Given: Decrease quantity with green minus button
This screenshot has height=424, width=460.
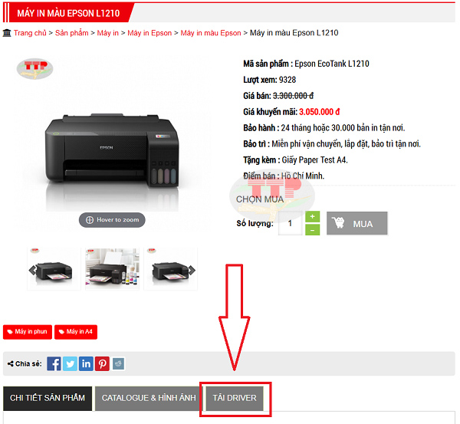Looking at the screenshot, I should (x=313, y=230).
